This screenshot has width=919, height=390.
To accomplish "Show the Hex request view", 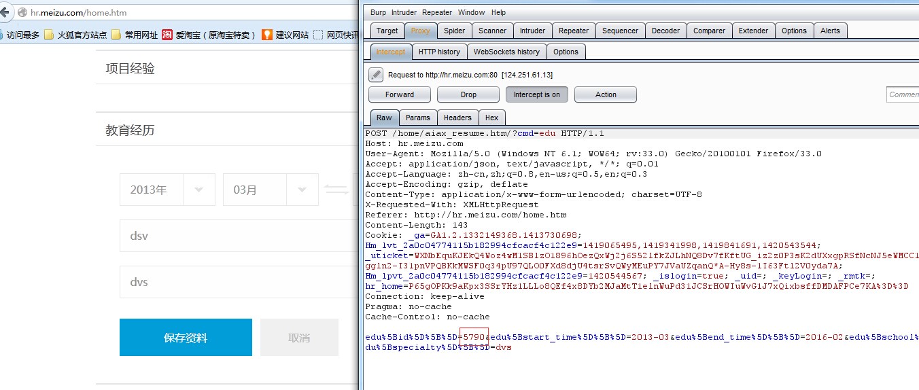I will point(491,118).
